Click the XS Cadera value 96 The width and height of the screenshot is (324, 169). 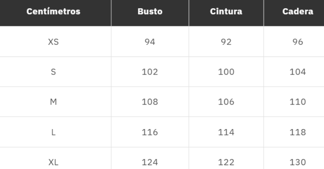pyautogui.click(x=298, y=42)
